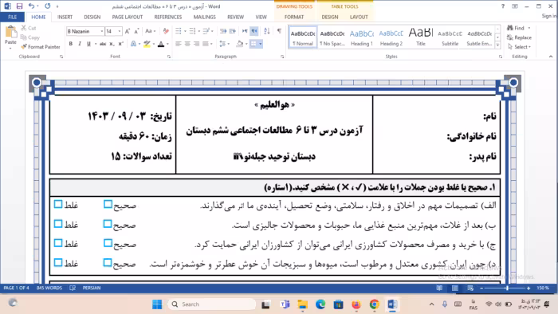Switch to Web Layout view
This screenshot has height=314, width=558.
[470, 288]
